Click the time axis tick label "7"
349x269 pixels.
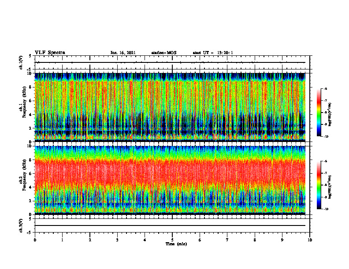(x=227, y=240)
